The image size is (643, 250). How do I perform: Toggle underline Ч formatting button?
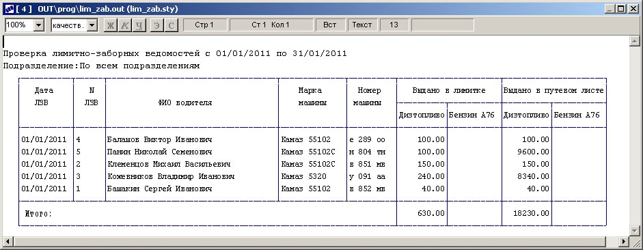(139, 25)
